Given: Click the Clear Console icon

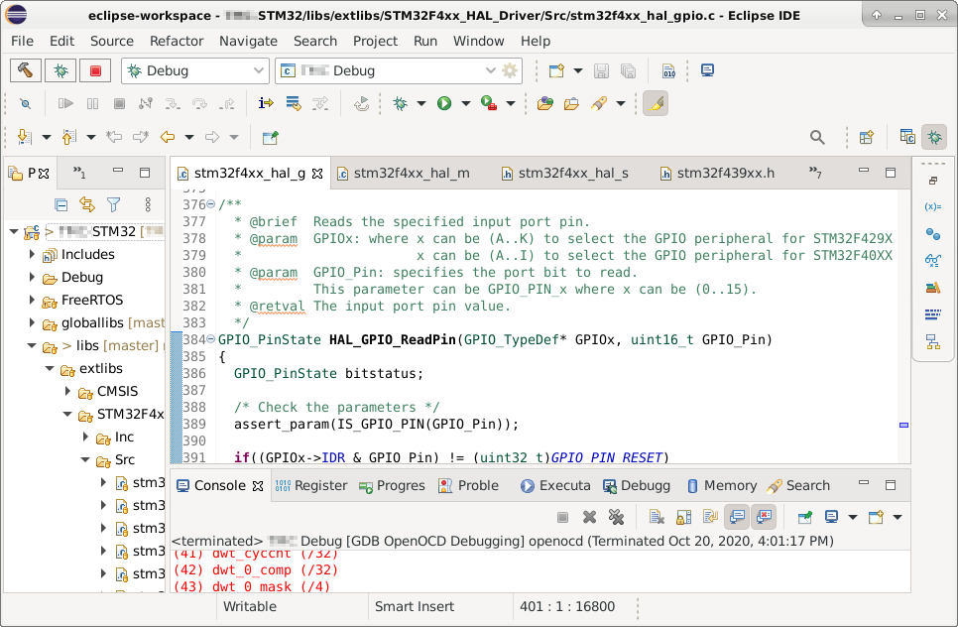Looking at the screenshot, I should coord(657,517).
